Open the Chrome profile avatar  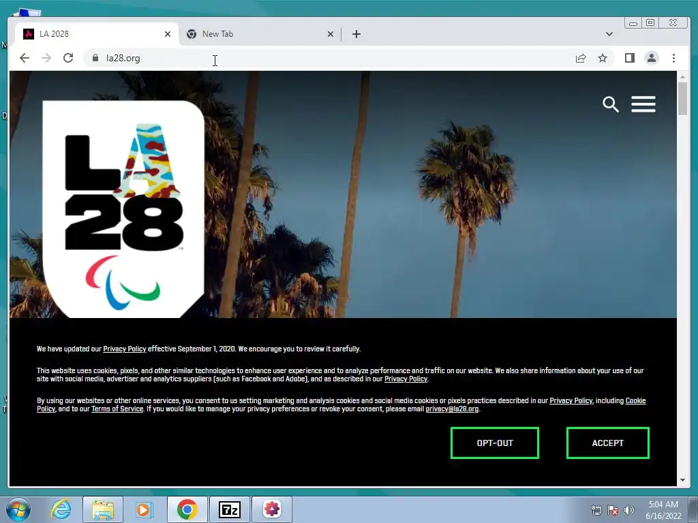(651, 58)
